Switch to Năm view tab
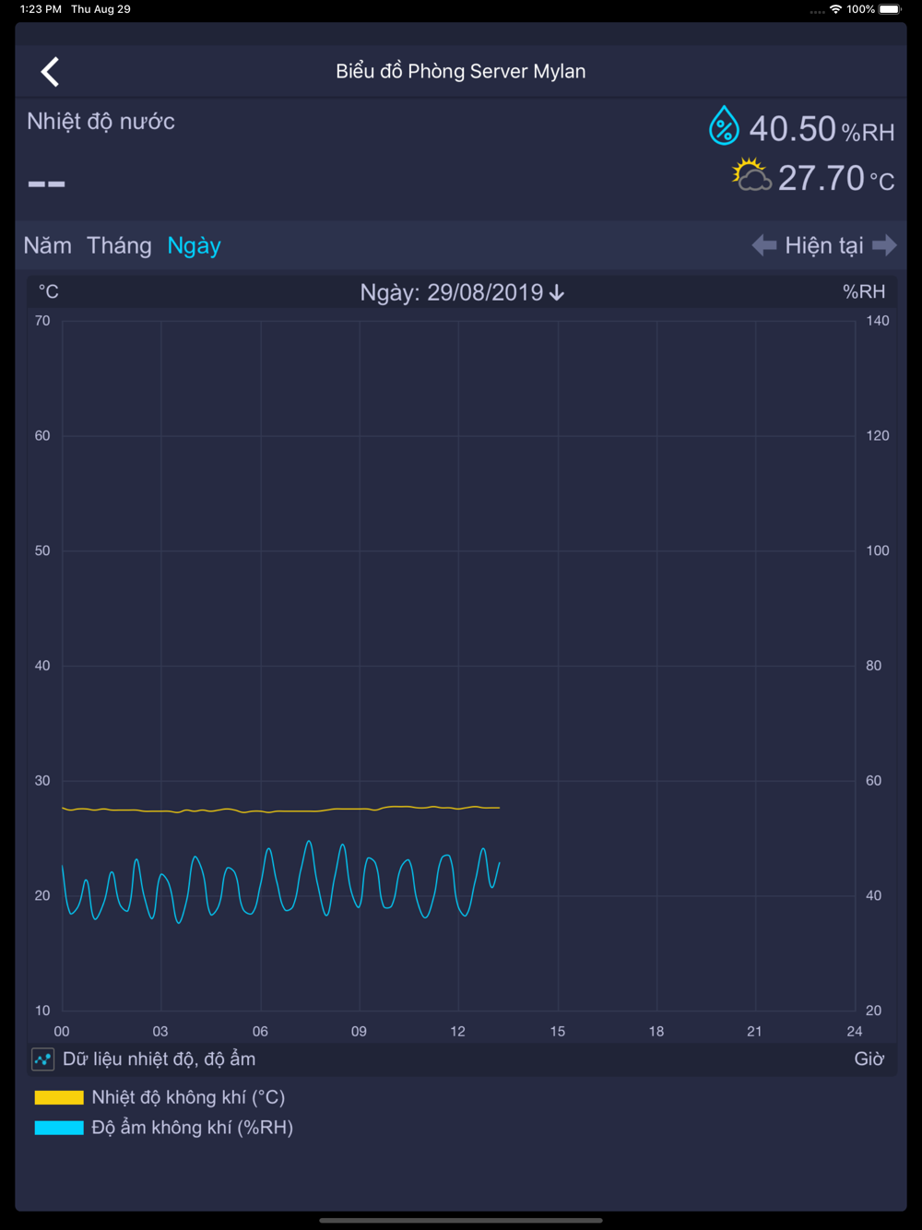The height and width of the screenshot is (1230, 922). click(48, 245)
